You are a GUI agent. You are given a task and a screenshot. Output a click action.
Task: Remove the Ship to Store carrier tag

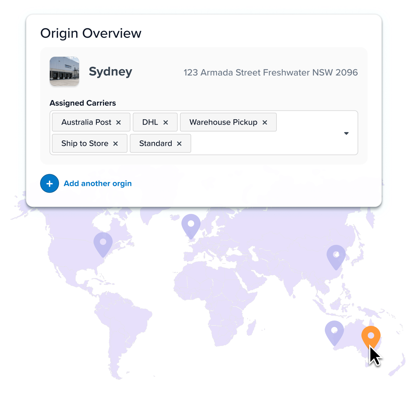click(x=116, y=143)
